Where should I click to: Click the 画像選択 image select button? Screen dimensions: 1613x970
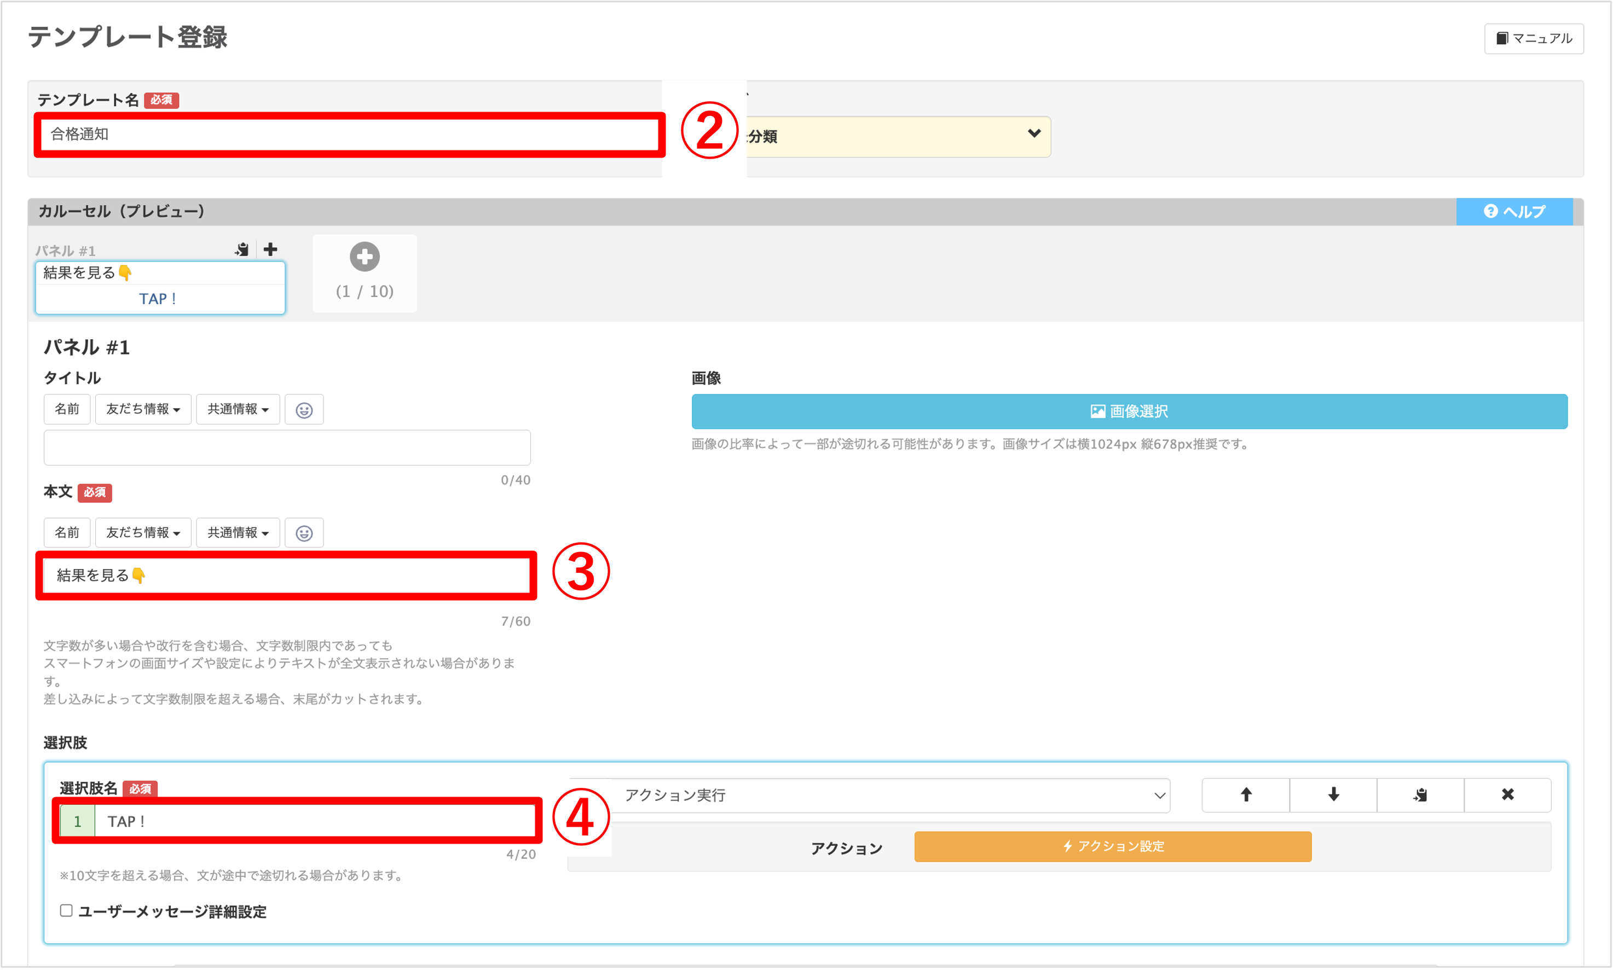click(1129, 412)
